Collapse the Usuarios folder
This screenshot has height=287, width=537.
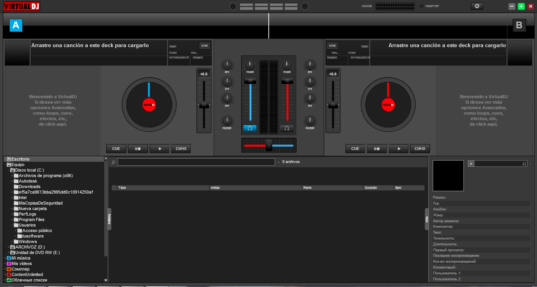pyautogui.click(x=12, y=225)
